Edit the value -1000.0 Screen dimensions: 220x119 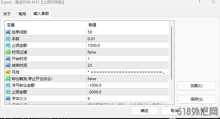pos(128,85)
